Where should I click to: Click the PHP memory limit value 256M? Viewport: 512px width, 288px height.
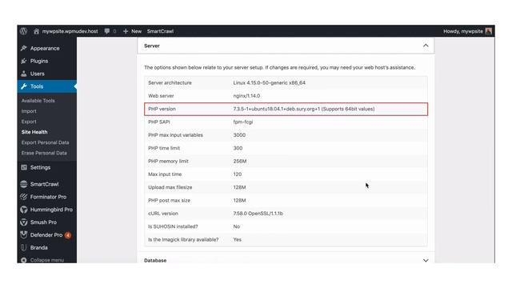point(240,161)
